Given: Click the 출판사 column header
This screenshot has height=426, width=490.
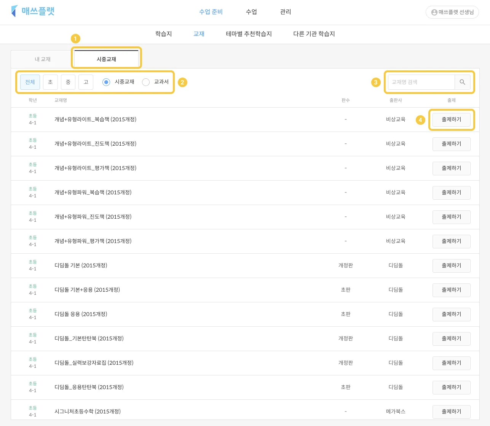Looking at the screenshot, I should 396,100.
